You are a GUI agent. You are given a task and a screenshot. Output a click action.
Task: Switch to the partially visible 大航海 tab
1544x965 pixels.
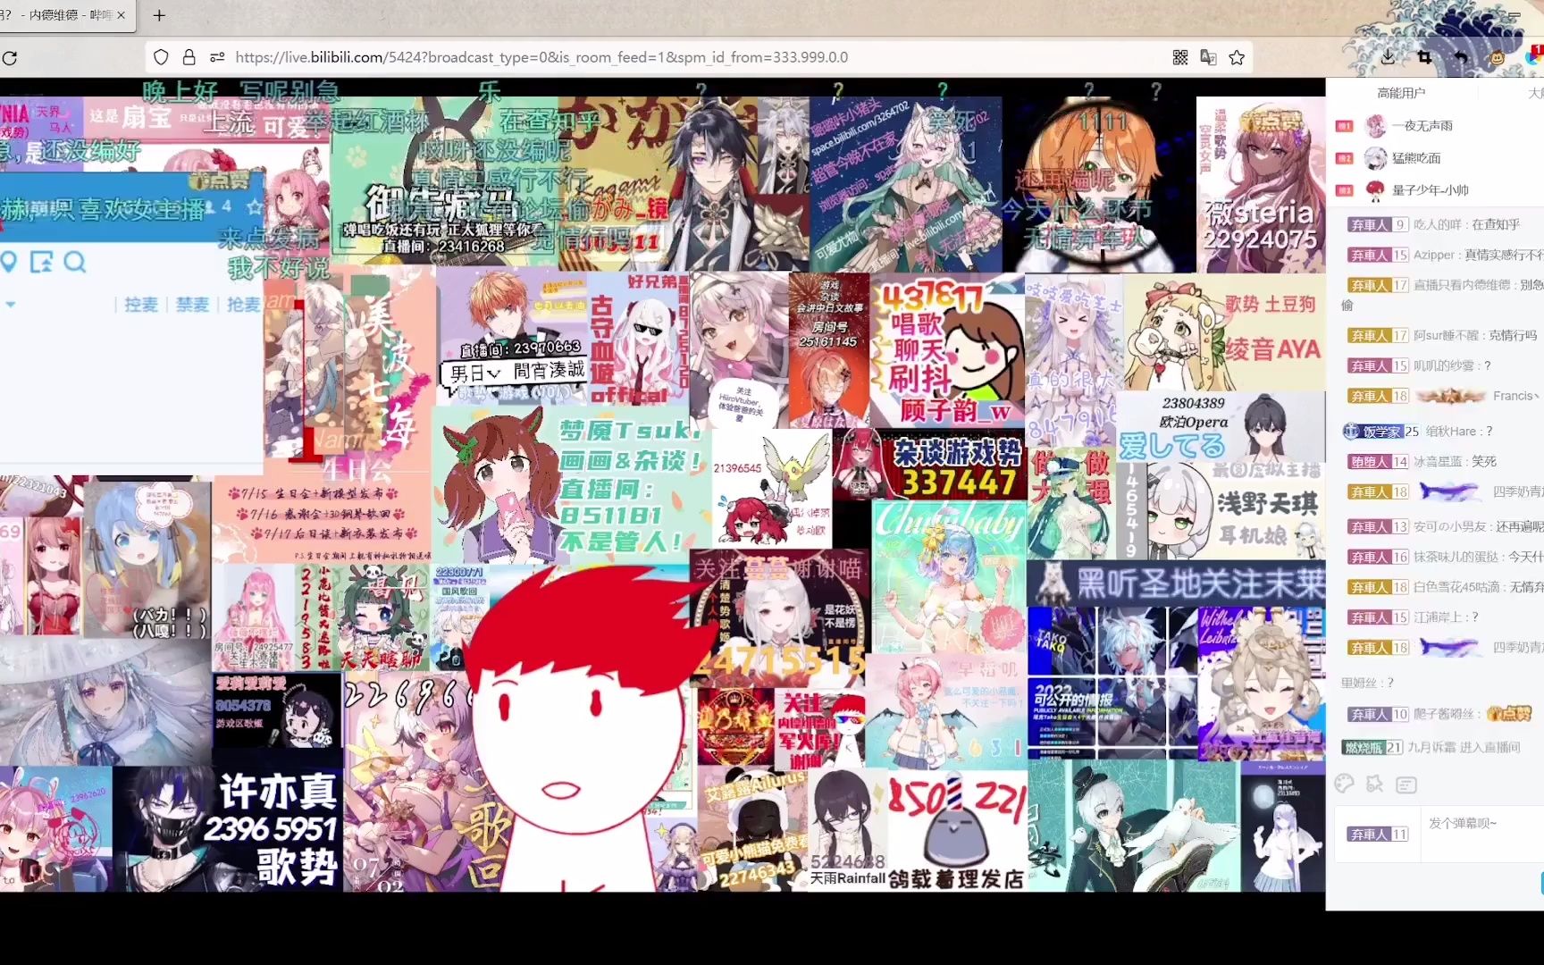pos(1535,93)
